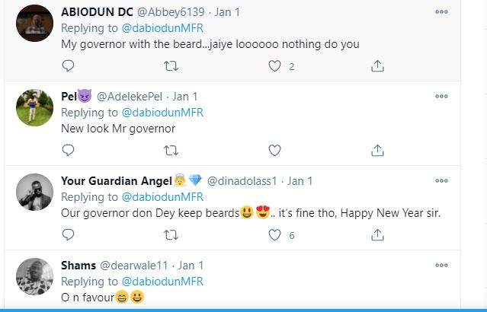Share ABIODUN DC's tweet
Image resolution: width=487 pixels, height=312 pixels.
pos(377,66)
